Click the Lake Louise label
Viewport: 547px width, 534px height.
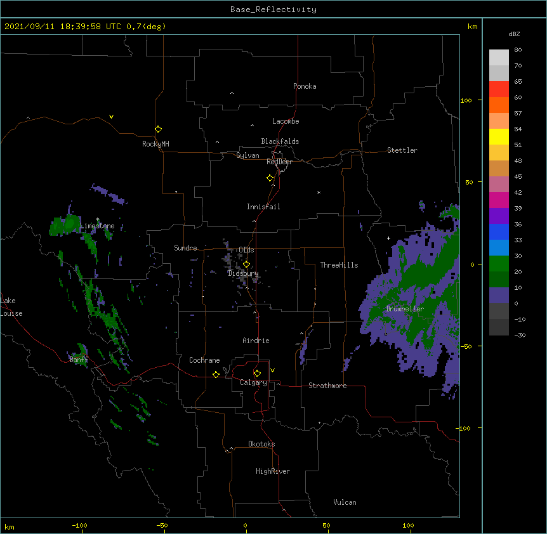pos(11,307)
